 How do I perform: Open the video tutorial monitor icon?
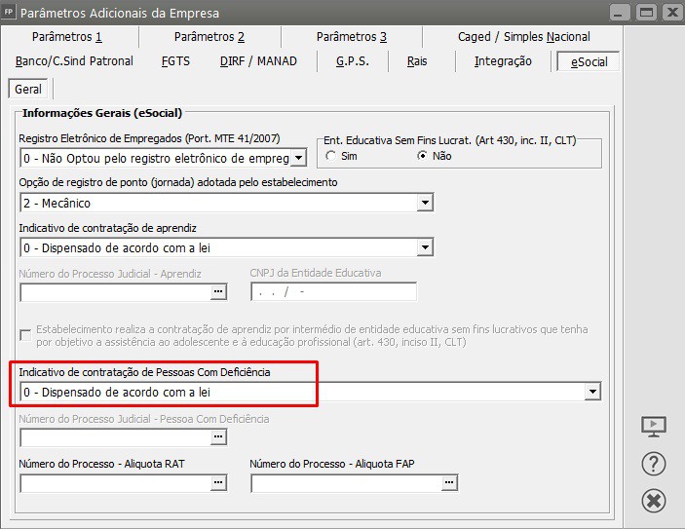pos(654,427)
